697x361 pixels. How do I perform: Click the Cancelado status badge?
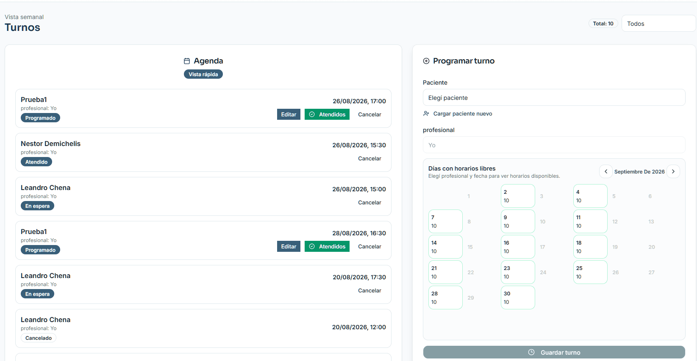[x=39, y=338]
